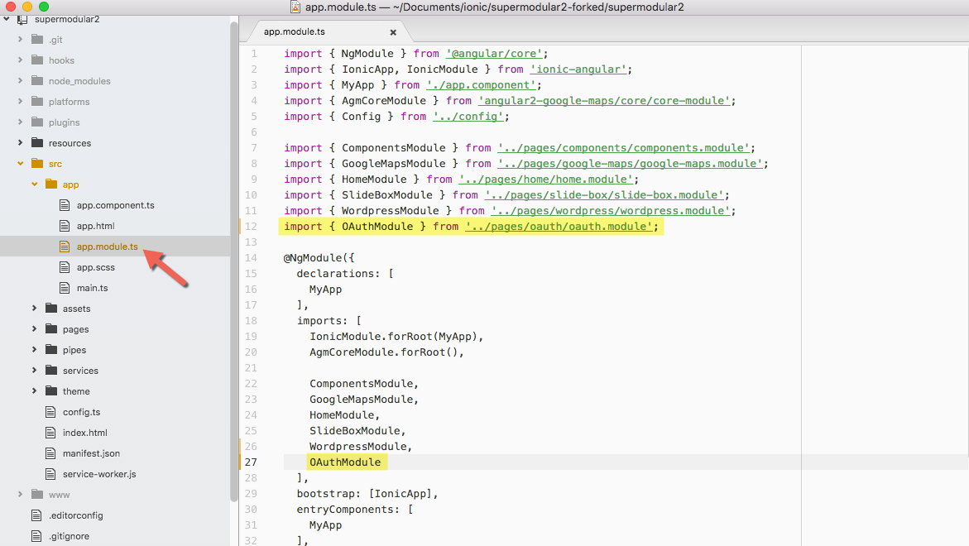Expand the pages folder chevron
The width and height of the screenshot is (969, 546).
coord(35,329)
